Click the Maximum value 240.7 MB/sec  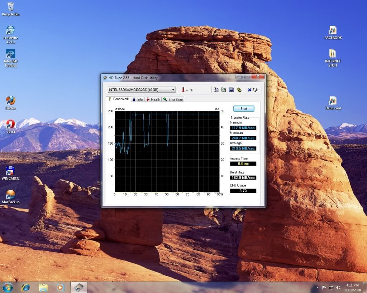pos(243,138)
